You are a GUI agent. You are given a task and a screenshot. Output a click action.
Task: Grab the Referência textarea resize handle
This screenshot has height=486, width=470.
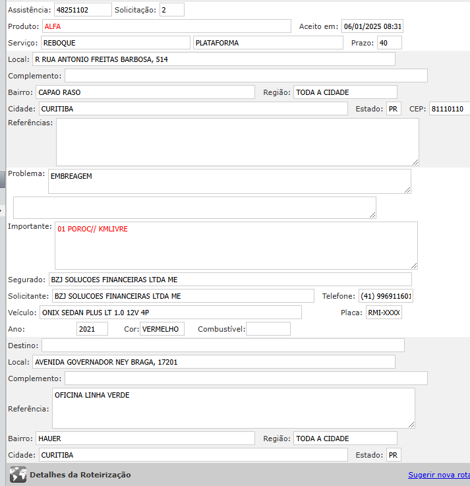coord(411,425)
